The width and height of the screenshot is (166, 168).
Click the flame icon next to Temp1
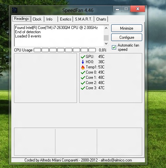click(83, 67)
